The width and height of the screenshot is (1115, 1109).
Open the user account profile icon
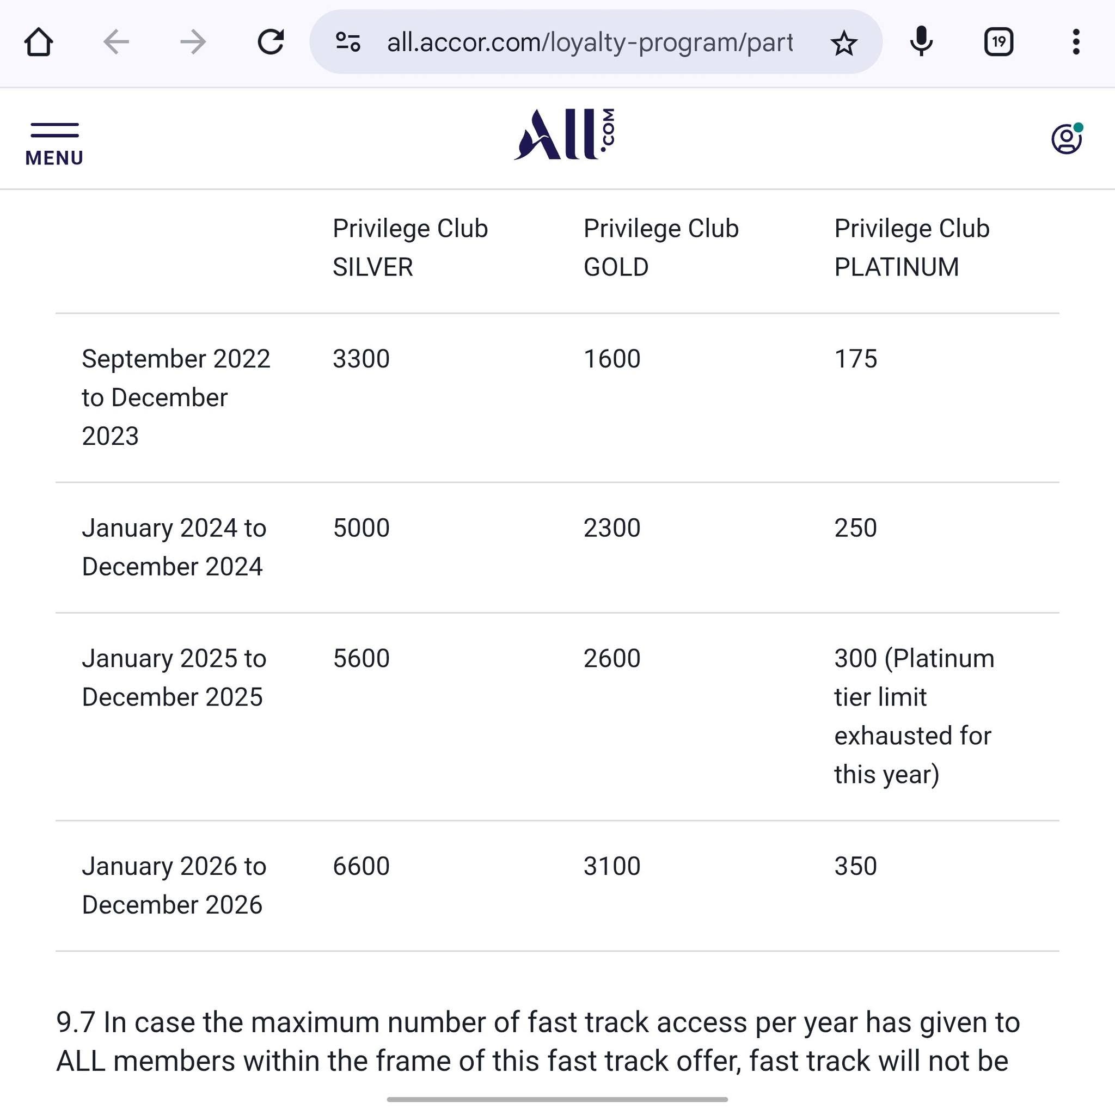tap(1067, 138)
